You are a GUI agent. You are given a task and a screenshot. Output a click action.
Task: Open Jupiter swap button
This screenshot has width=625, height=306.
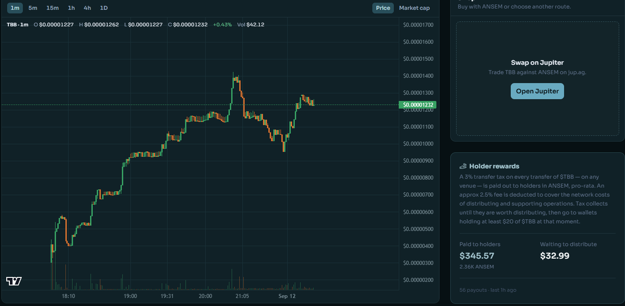pos(537,91)
